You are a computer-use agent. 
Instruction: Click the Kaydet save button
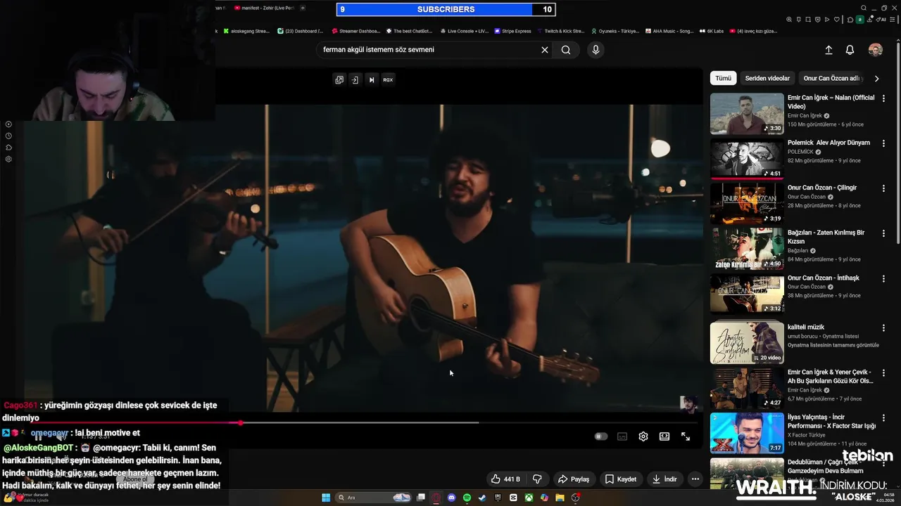pyautogui.click(x=621, y=479)
